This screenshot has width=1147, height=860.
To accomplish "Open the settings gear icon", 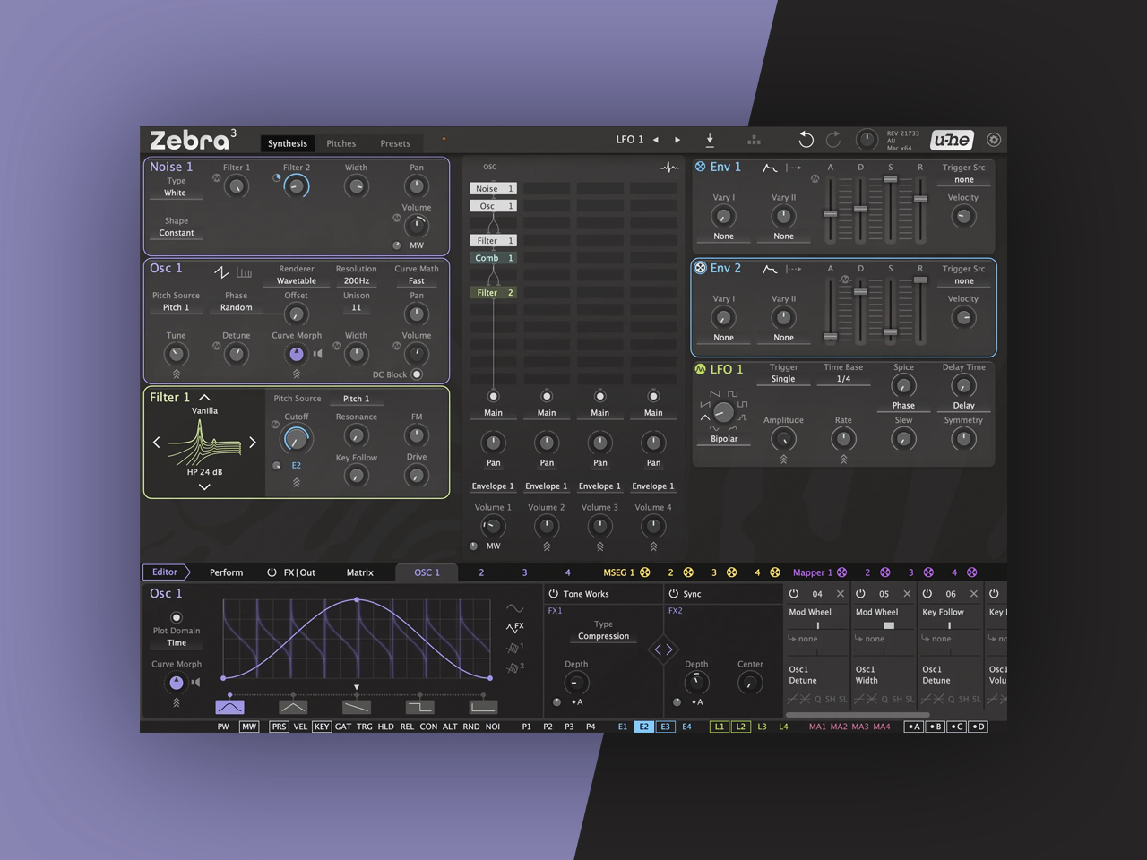I will pyautogui.click(x=993, y=140).
